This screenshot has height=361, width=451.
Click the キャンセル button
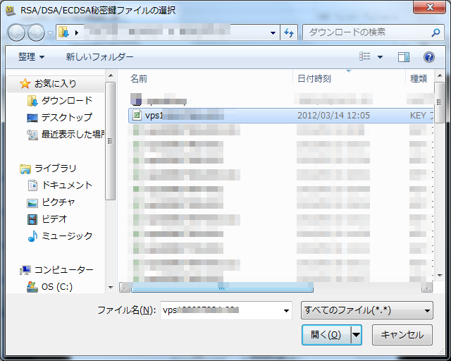point(402,335)
